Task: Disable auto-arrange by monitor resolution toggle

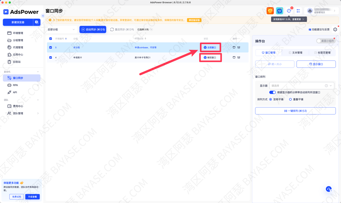Action: pyautogui.click(x=272, y=92)
